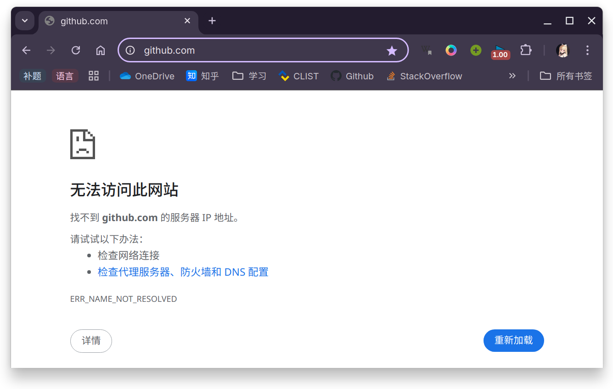
Task: Open the Chrome three-dot menu
Action: tap(587, 50)
